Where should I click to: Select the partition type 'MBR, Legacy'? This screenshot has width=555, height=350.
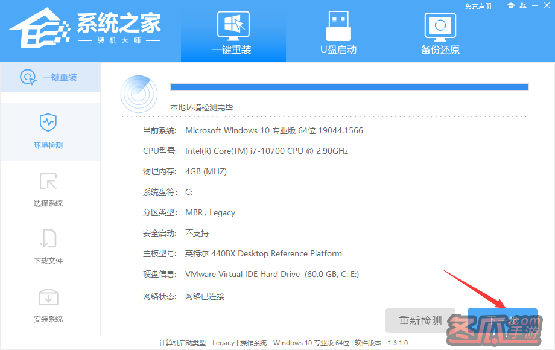211,212
